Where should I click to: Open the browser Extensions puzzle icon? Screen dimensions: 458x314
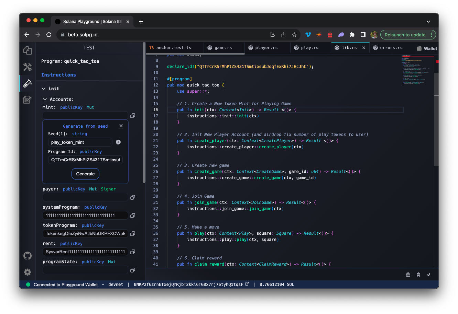[x=352, y=35]
